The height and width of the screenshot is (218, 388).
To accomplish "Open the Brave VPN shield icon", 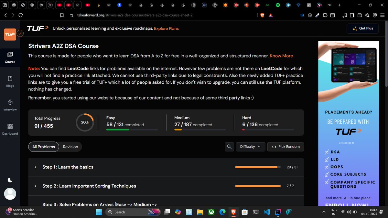I will click(375, 15).
